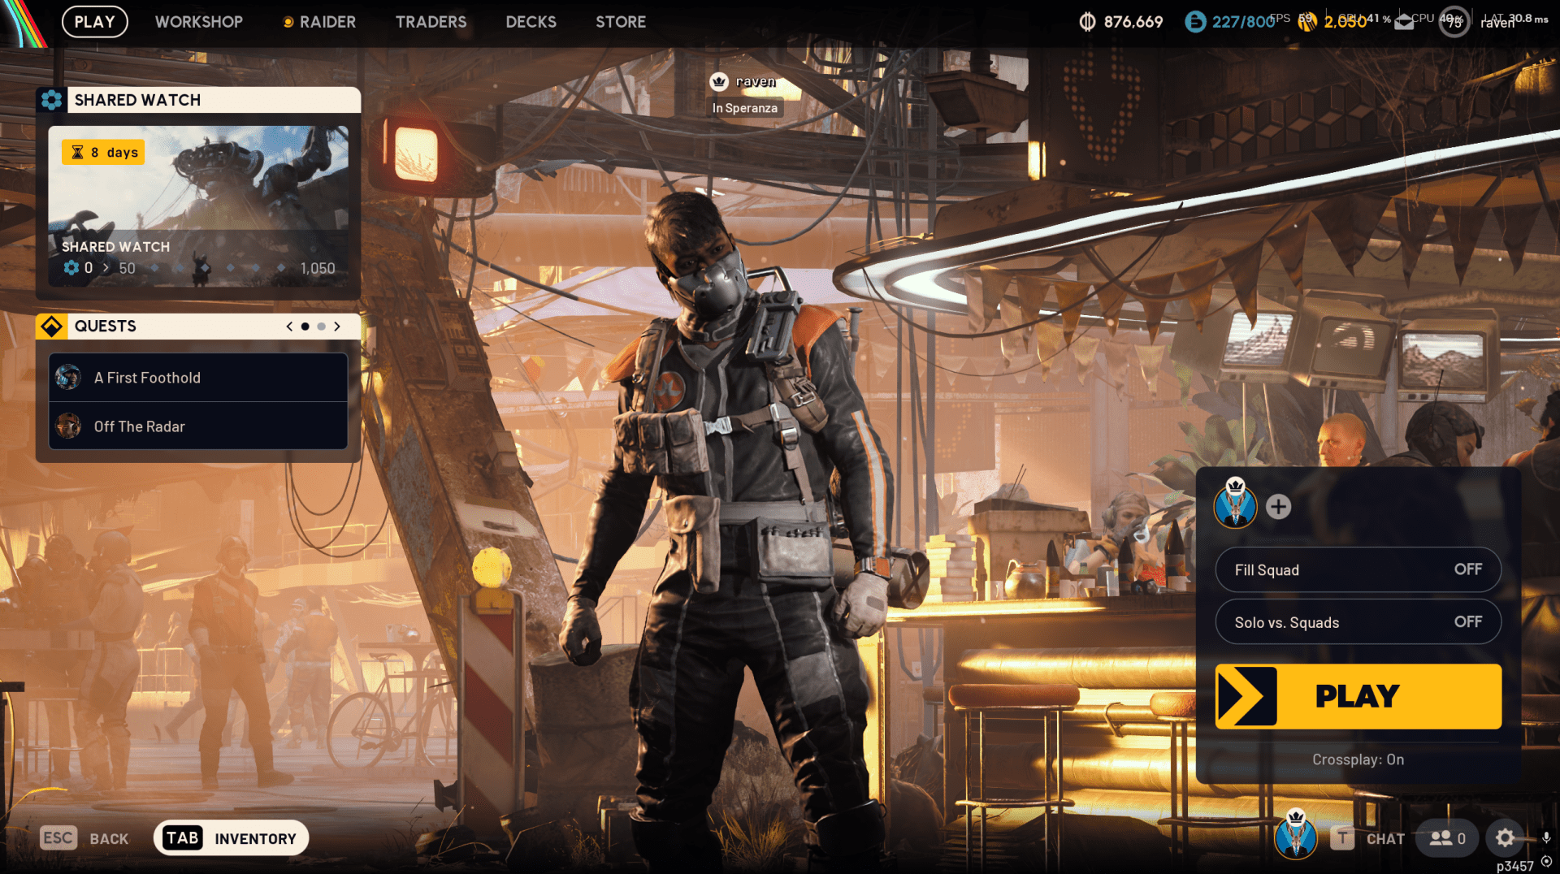
Task: Switch to the Traders tab
Action: tap(431, 22)
